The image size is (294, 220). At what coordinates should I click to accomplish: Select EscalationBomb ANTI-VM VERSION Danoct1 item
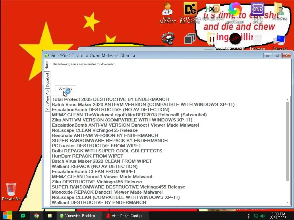pyautogui.click(x=125, y=125)
